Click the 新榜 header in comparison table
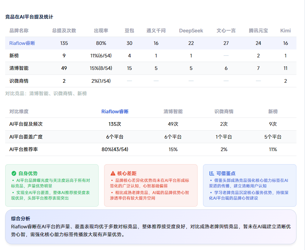The width and height of the screenshot is (305, 250). click(273, 111)
